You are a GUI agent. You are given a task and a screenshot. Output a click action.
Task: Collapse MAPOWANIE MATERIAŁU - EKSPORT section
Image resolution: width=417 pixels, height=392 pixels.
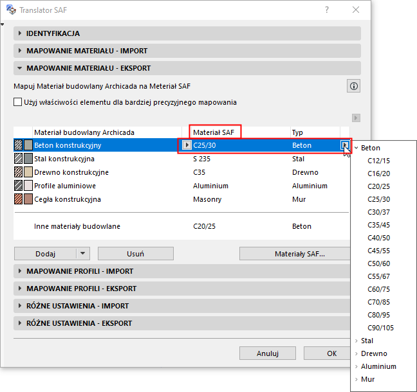pyautogui.click(x=187, y=68)
